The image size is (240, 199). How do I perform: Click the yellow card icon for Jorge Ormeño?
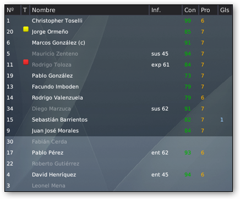point(26,29)
